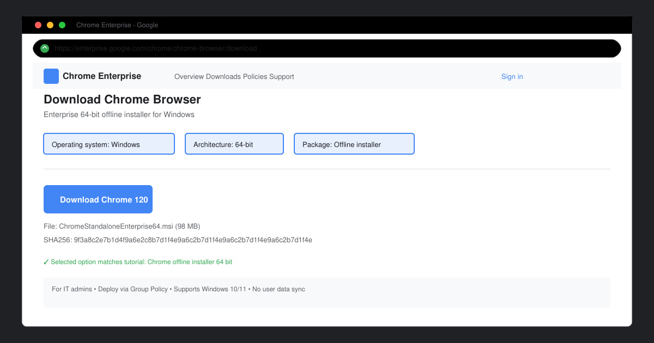Click the green 'Selected option matches tutorial' message
Image resolution: width=654 pixels, height=343 pixels.
(138, 262)
